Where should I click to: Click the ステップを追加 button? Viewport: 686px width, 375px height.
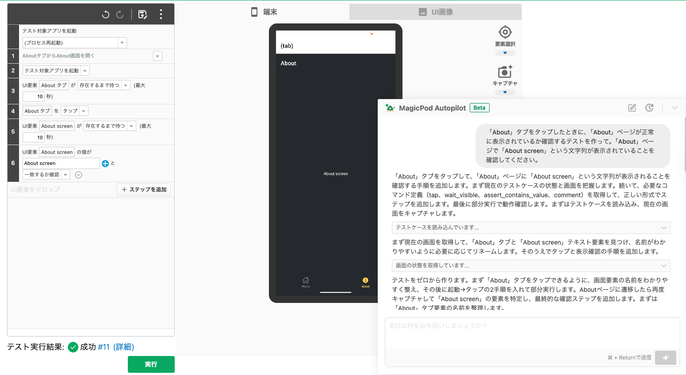(144, 190)
